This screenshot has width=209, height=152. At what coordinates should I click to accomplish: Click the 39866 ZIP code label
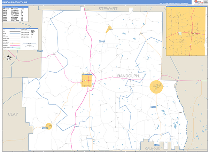point(156,145)
